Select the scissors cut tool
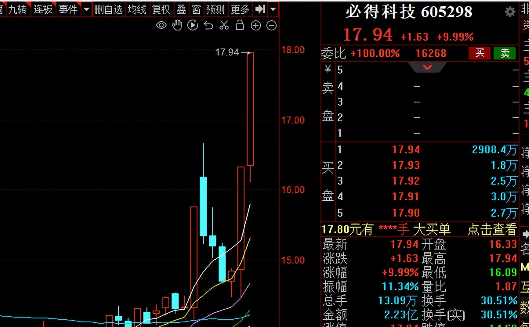529x327 pixels. 224,25
